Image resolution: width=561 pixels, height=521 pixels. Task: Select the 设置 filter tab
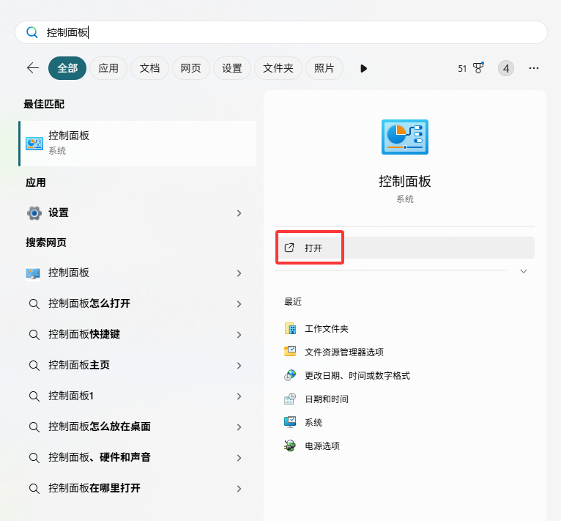pos(232,68)
